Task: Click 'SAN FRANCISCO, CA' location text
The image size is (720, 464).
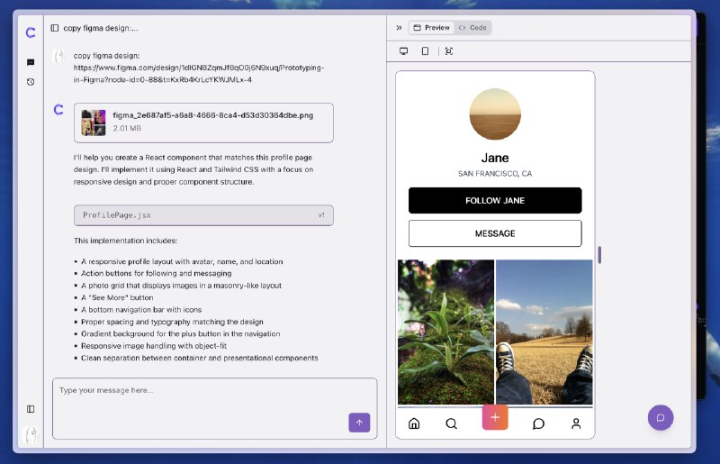Action: click(x=495, y=174)
